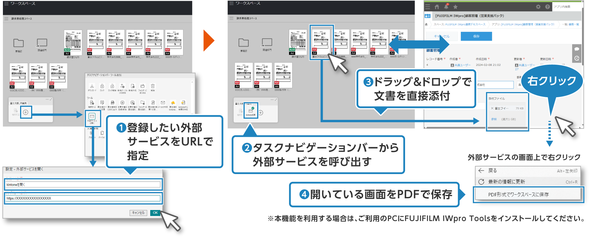Open 共通ユーザー link under 作成者

coord(463,65)
